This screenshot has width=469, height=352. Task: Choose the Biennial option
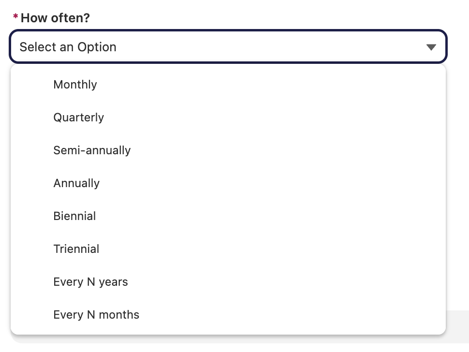[228, 216]
